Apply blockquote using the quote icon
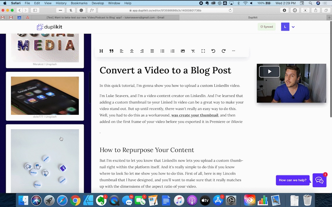Screen dimensions: 332x207 coord(111,51)
